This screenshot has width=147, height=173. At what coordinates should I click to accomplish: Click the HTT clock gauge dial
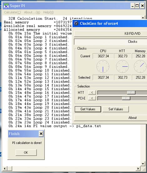[123, 67]
